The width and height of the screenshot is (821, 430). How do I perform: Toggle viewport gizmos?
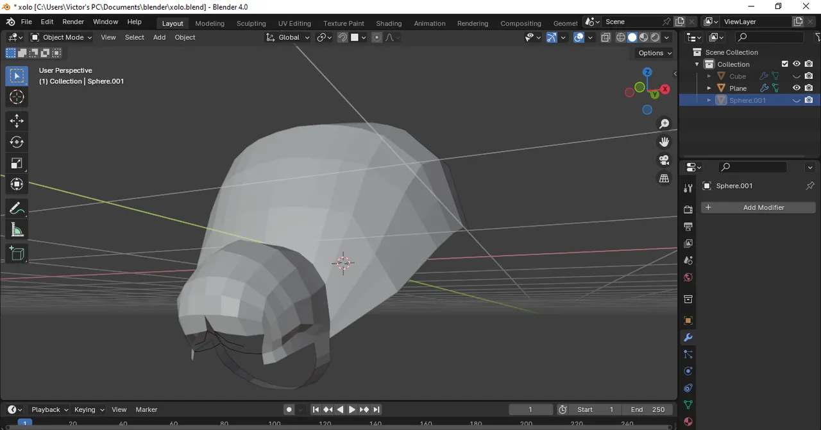[552, 37]
